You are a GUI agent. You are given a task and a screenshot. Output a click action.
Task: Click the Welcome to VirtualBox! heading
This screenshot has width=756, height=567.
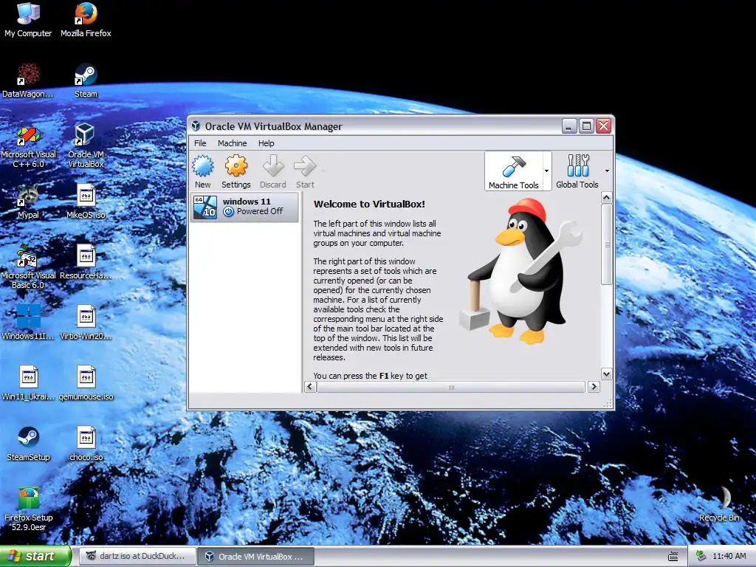click(x=369, y=204)
